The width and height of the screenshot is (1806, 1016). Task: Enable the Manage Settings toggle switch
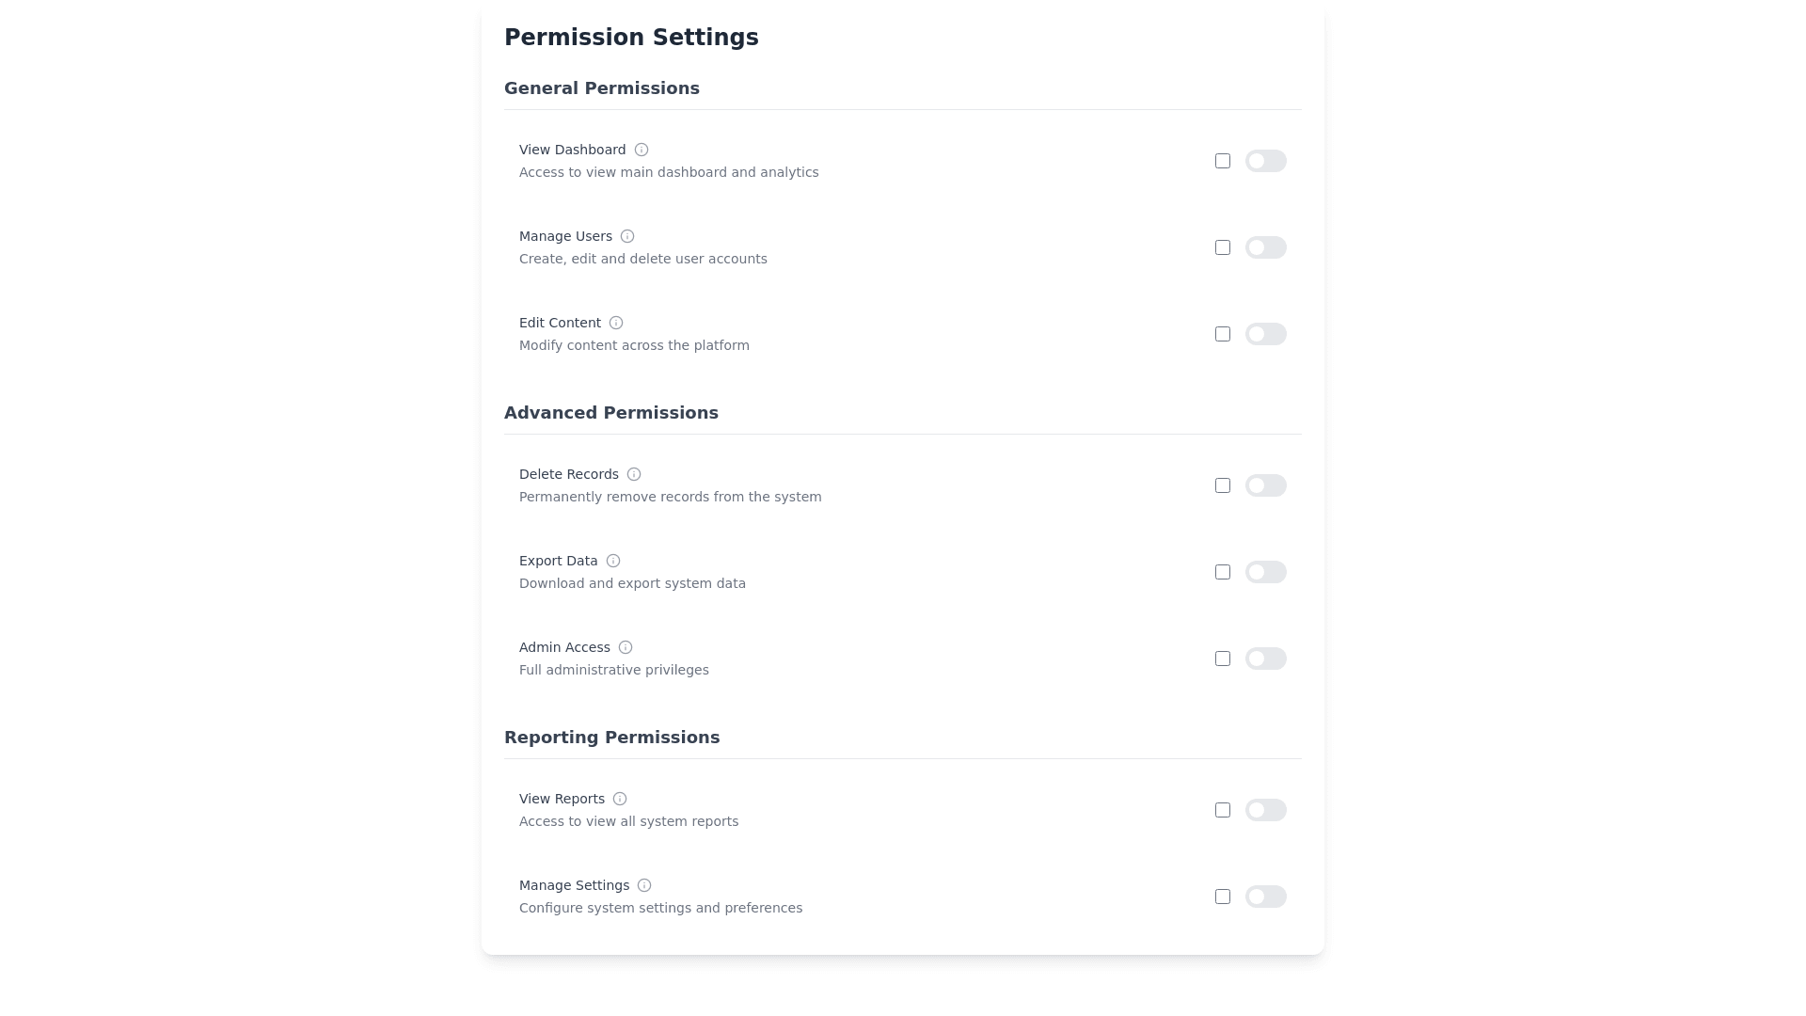tap(1265, 897)
